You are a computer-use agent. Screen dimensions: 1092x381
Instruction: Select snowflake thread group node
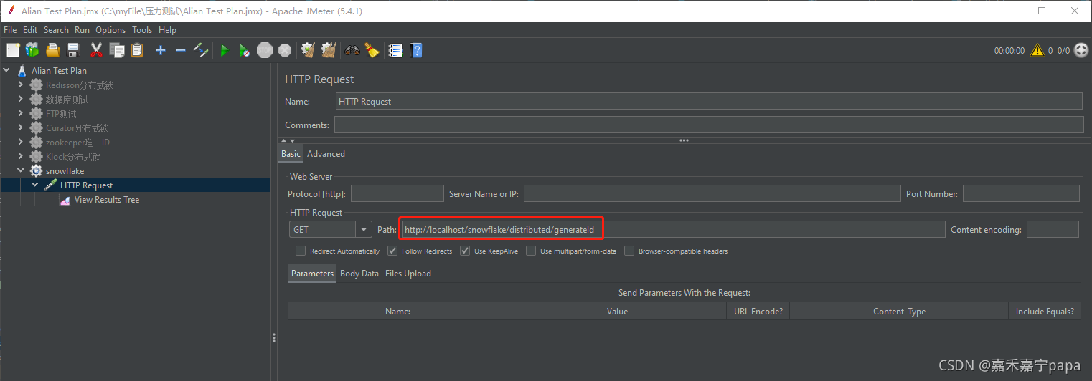point(65,171)
